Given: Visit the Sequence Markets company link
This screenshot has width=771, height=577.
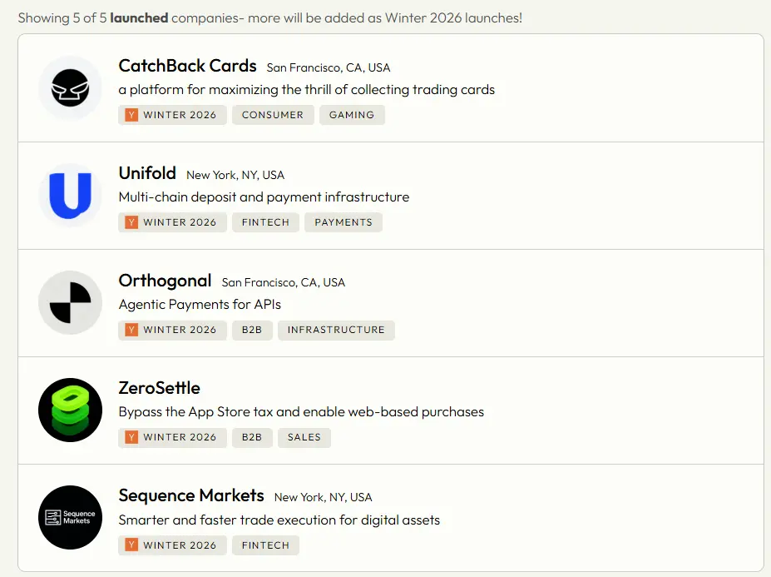Looking at the screenshot, I should point(191,495).
